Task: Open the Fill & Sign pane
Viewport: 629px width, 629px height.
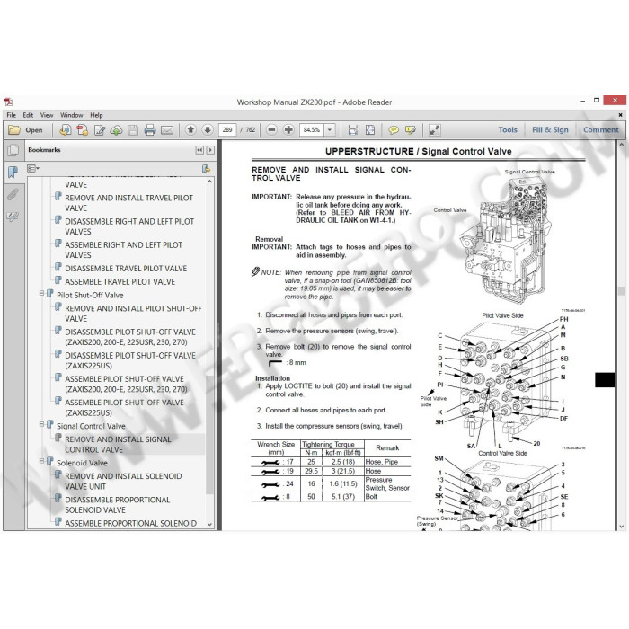Action: [x=550, y=130]
